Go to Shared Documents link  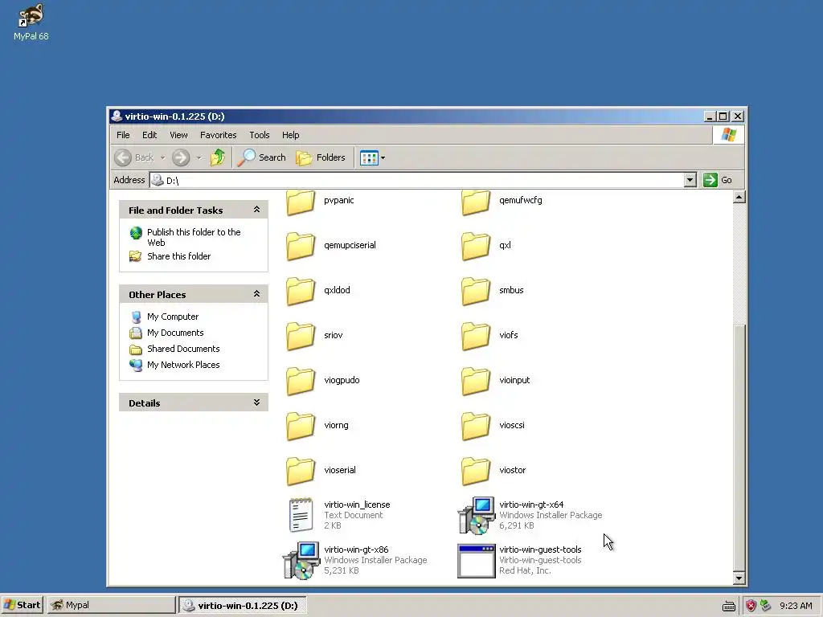[x=183, y=349]
